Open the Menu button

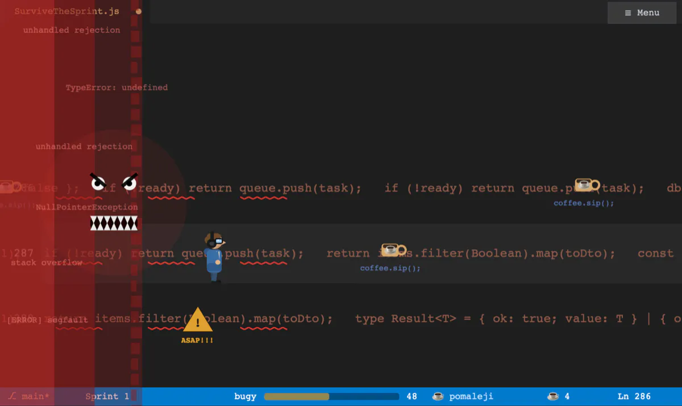pos(642,12)
